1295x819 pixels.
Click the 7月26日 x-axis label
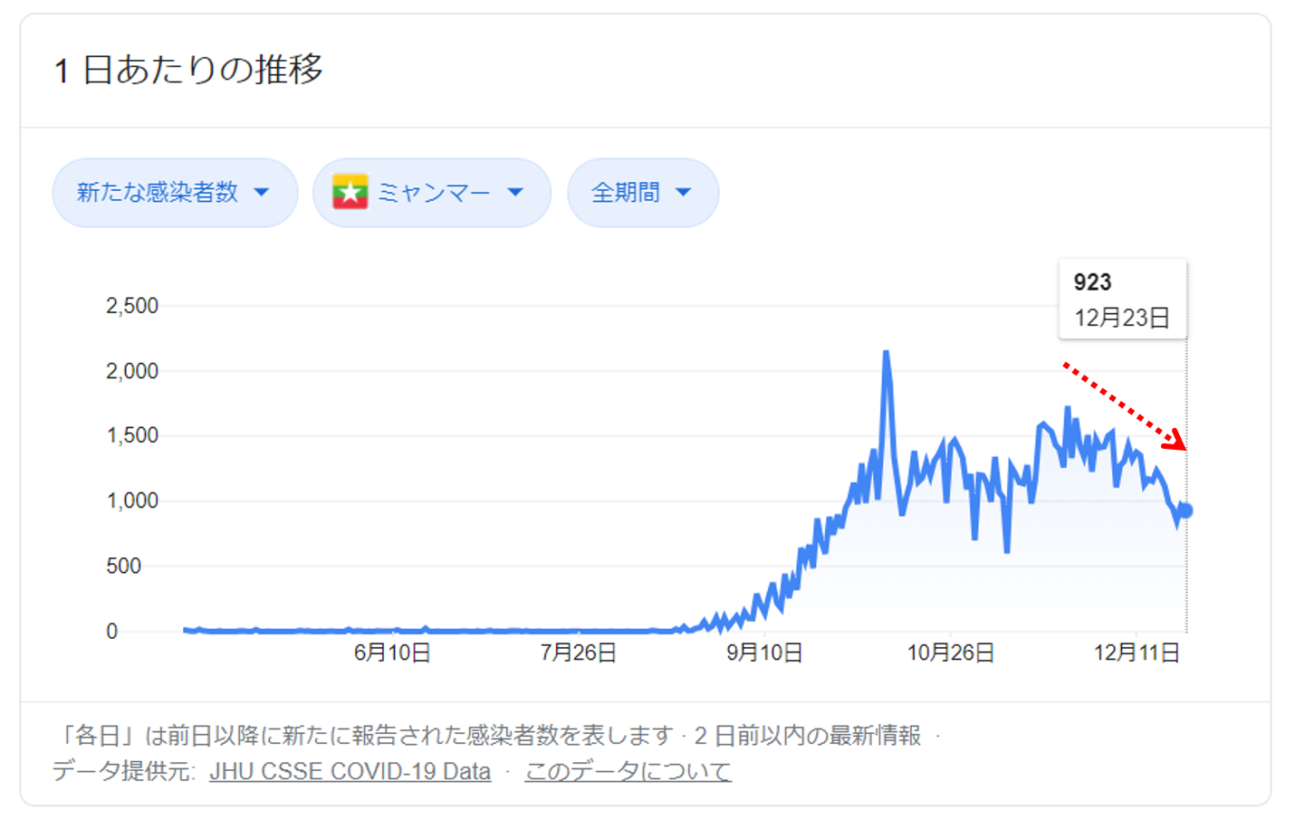coord(579,652)
